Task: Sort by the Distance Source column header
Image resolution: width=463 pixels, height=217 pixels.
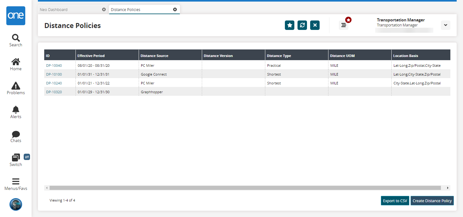Action: click(154, 56)
